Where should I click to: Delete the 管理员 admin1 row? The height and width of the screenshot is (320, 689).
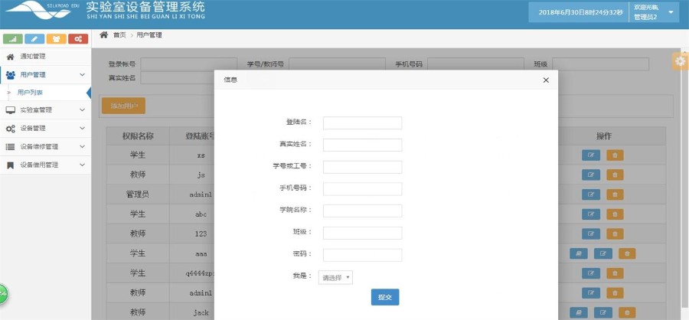[615, 194]
